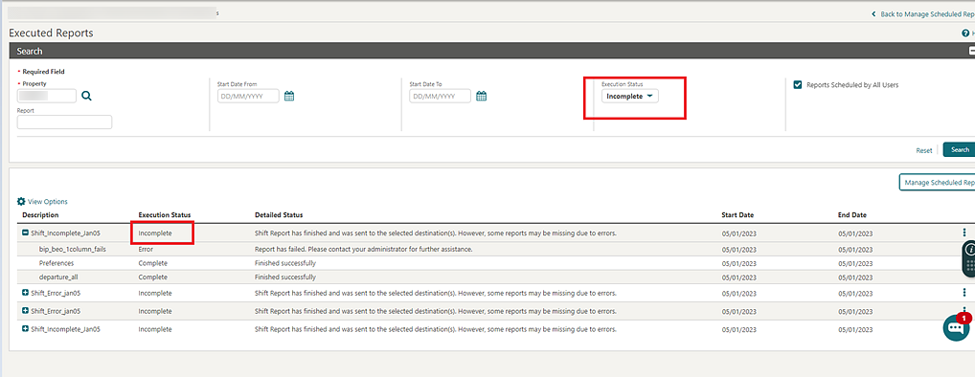This screenshot has height=377, width=975.
Task: Open the Execution Status dropdown
Action: (630, 97)
